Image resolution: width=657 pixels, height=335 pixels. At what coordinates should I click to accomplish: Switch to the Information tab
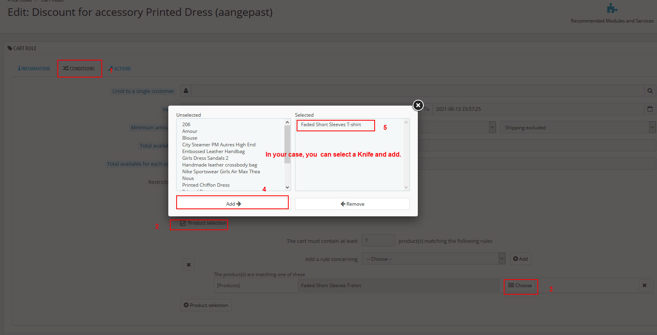coord(34,69)
